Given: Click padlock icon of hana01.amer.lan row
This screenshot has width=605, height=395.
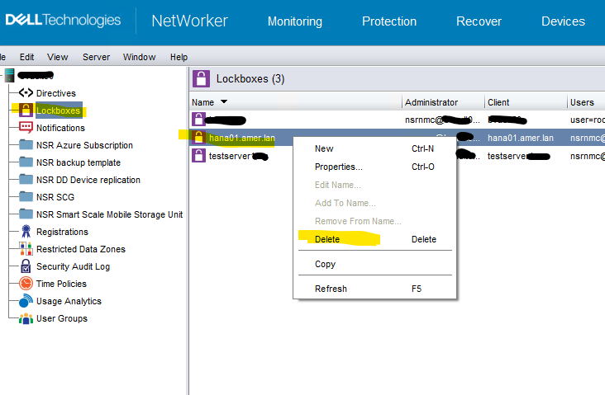Looking at the screenshot, I should [x=198, y=137].
